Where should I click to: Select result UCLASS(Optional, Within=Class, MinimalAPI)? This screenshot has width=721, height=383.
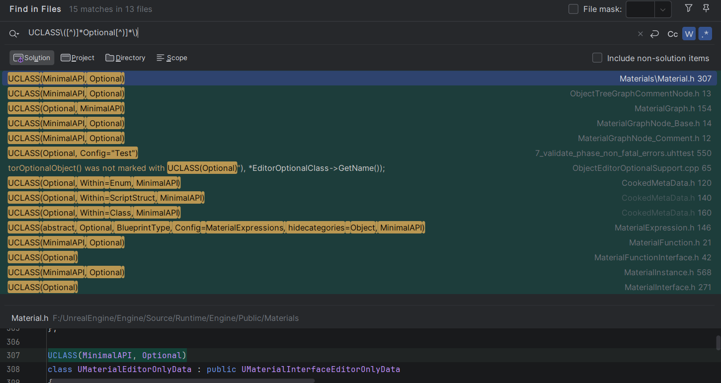[360, 213]
